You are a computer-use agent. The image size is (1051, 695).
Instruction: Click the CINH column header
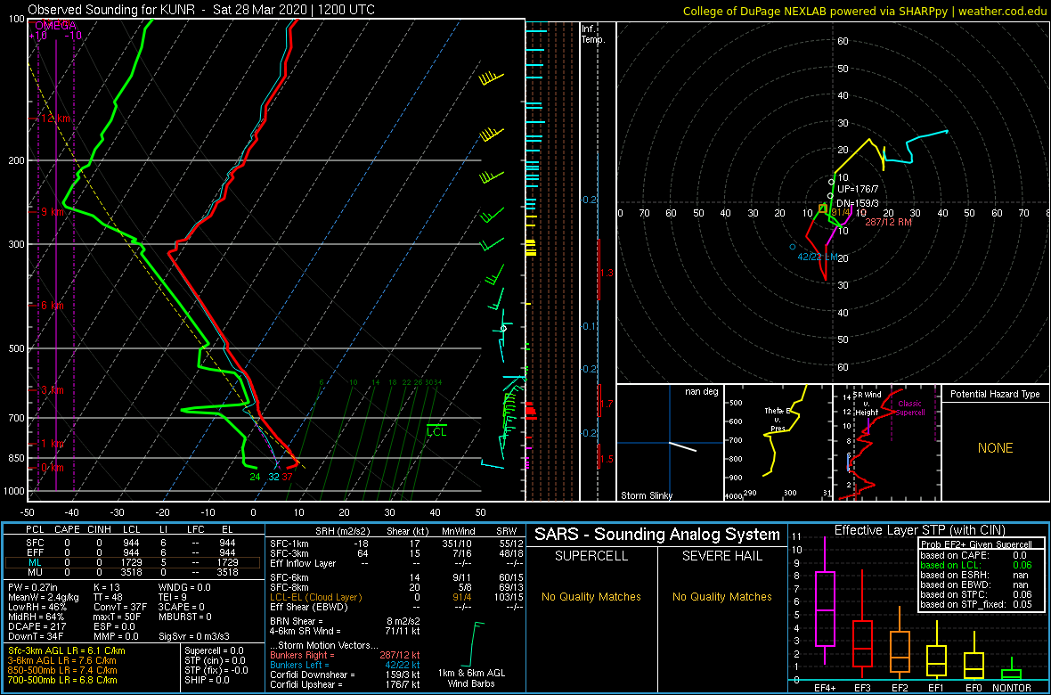[x=100, y=531]
